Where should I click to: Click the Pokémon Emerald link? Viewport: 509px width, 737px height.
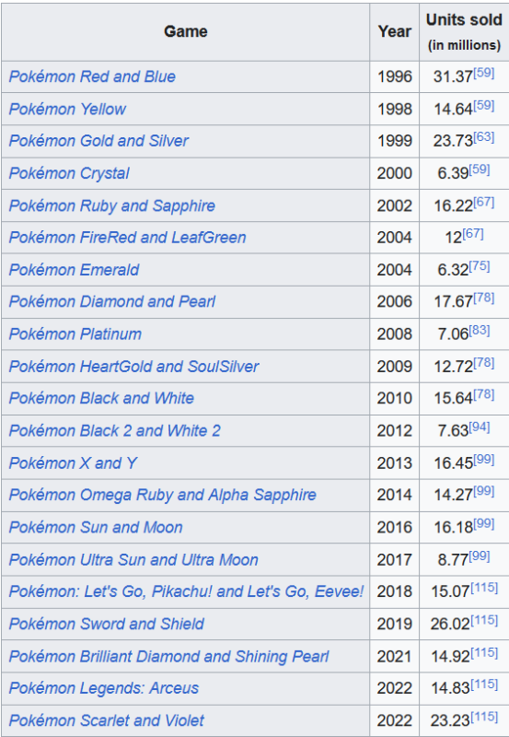pyautogui.click(x=74, y=270)
